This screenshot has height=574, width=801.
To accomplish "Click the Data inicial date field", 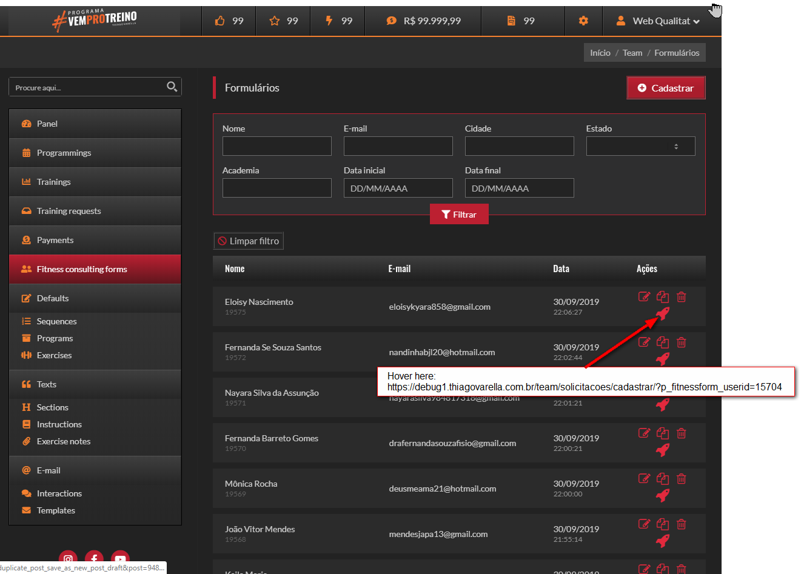I will [398, 188].
